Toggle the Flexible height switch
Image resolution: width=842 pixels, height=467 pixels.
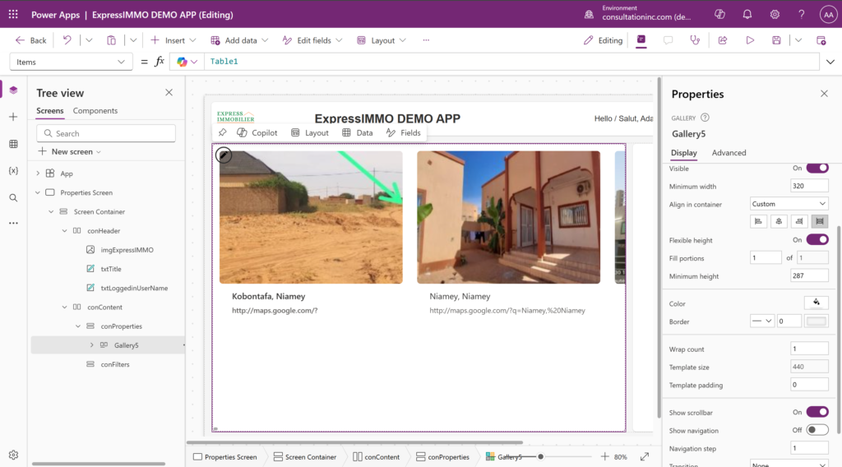(817, 240)
